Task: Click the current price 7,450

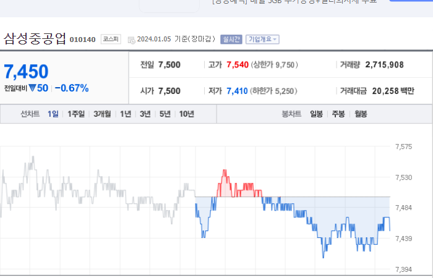Action: click(x=26, y=72)
